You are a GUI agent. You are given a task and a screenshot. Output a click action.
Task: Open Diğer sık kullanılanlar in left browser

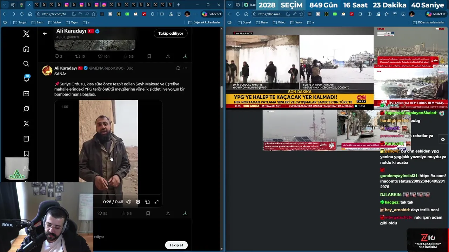[x=204, y=22]
